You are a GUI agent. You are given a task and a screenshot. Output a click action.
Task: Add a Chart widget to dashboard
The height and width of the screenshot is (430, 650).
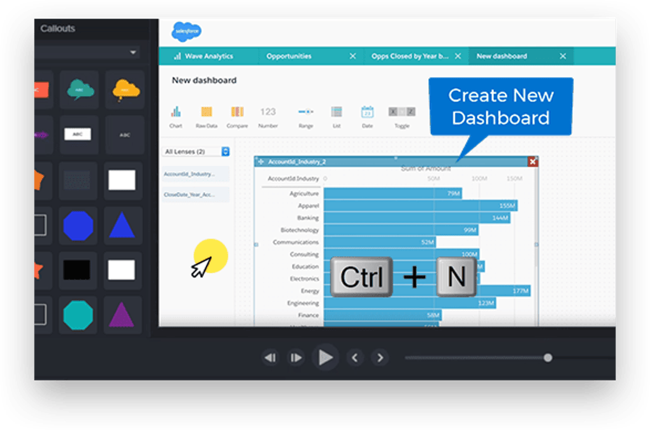(176, 116)
